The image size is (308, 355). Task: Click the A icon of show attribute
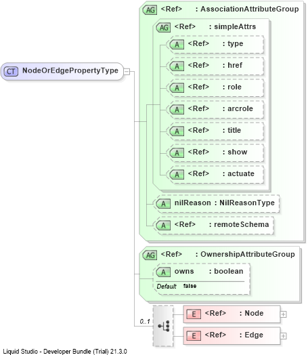point(177,153)
